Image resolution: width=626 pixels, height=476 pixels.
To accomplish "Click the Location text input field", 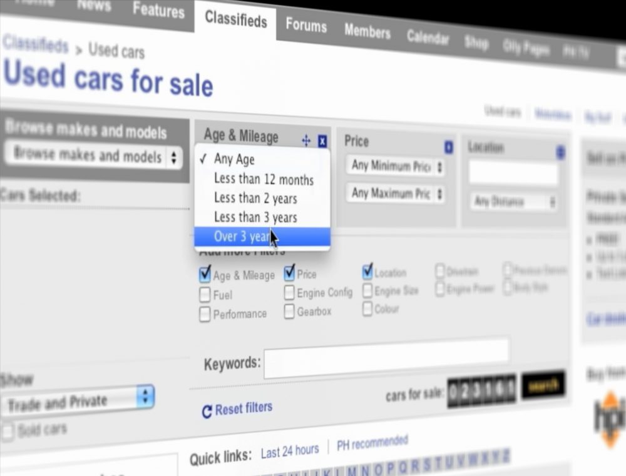I will 513,173.
